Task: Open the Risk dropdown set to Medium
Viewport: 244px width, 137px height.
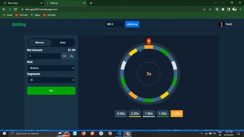Action: point(51,68)
